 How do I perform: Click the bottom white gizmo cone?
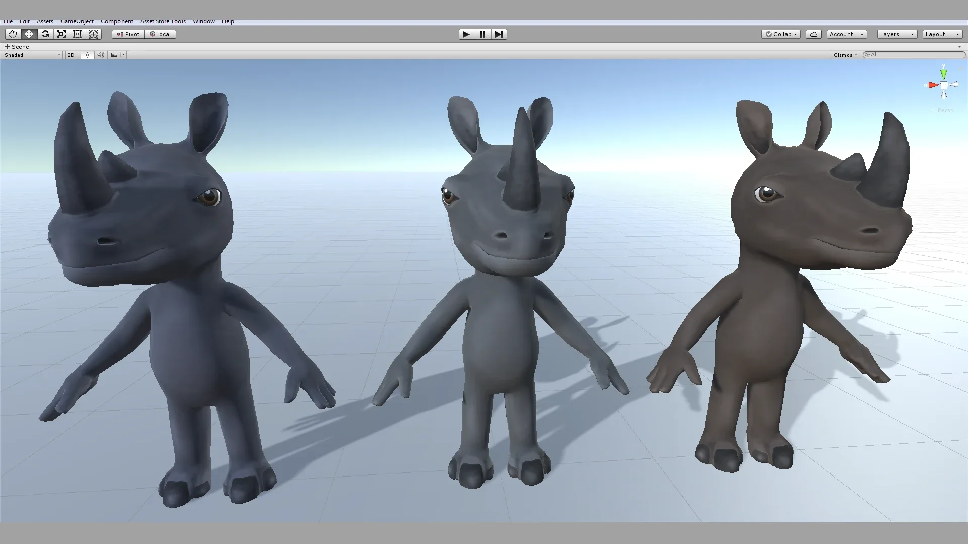pyautogui.click(x=944, y=94)
